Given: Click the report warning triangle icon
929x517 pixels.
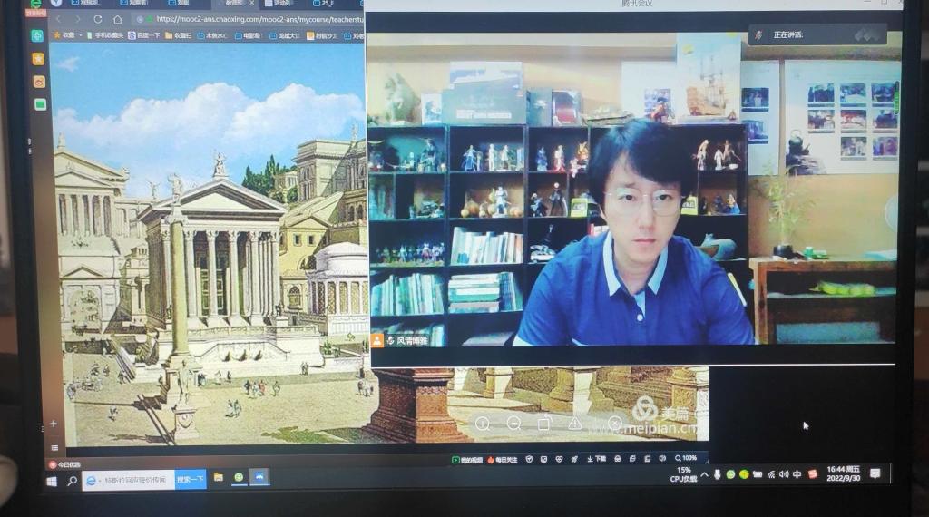Looking at the screenshot, I should 574,424.
